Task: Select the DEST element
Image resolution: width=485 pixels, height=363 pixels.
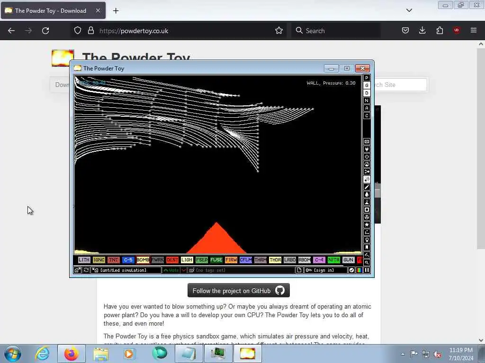Action: (x=172, y=260)
